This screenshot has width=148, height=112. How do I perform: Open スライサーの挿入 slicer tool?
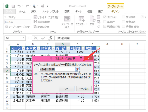[x=67, y=22]
